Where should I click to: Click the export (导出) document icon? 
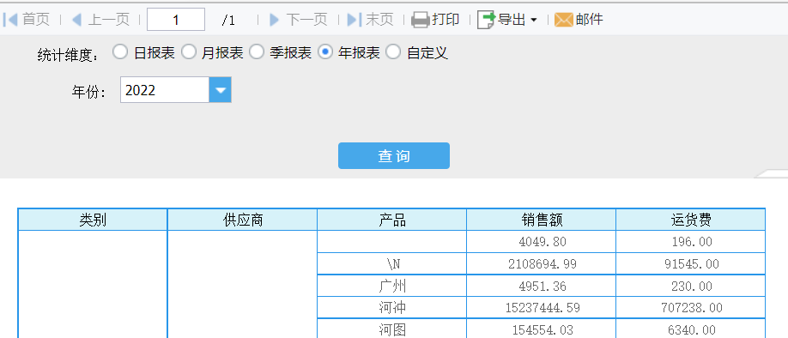[486, 20]
